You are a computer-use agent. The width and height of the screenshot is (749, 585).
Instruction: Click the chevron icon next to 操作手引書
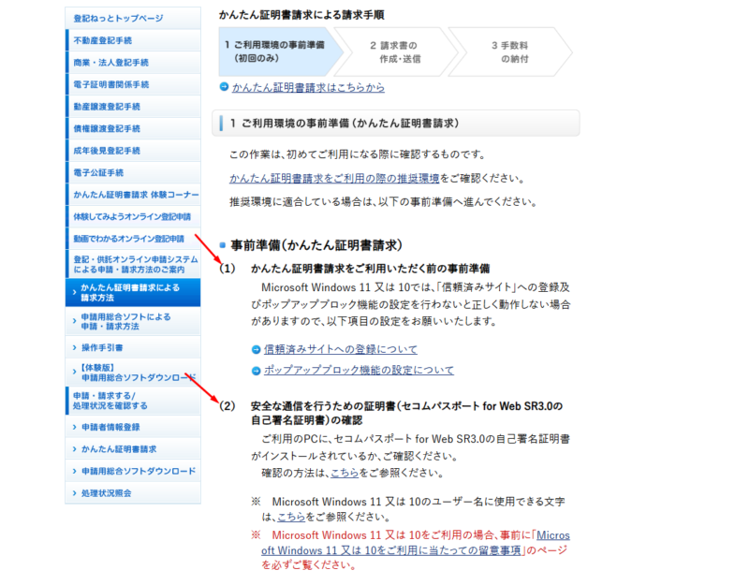(x=75, y=347)
